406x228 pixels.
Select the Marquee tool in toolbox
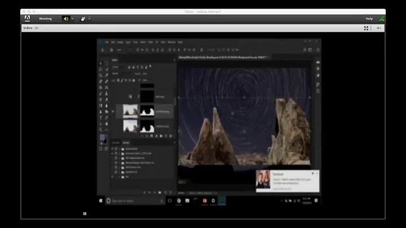click(107, 63)
